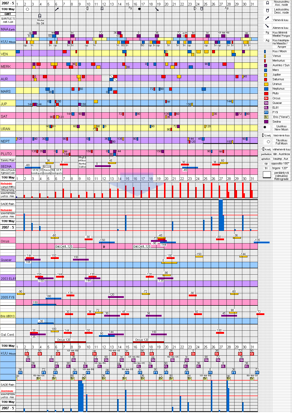Click the Gal.Cent. row label
The image size is (292, 413).
tap(8, 335)
